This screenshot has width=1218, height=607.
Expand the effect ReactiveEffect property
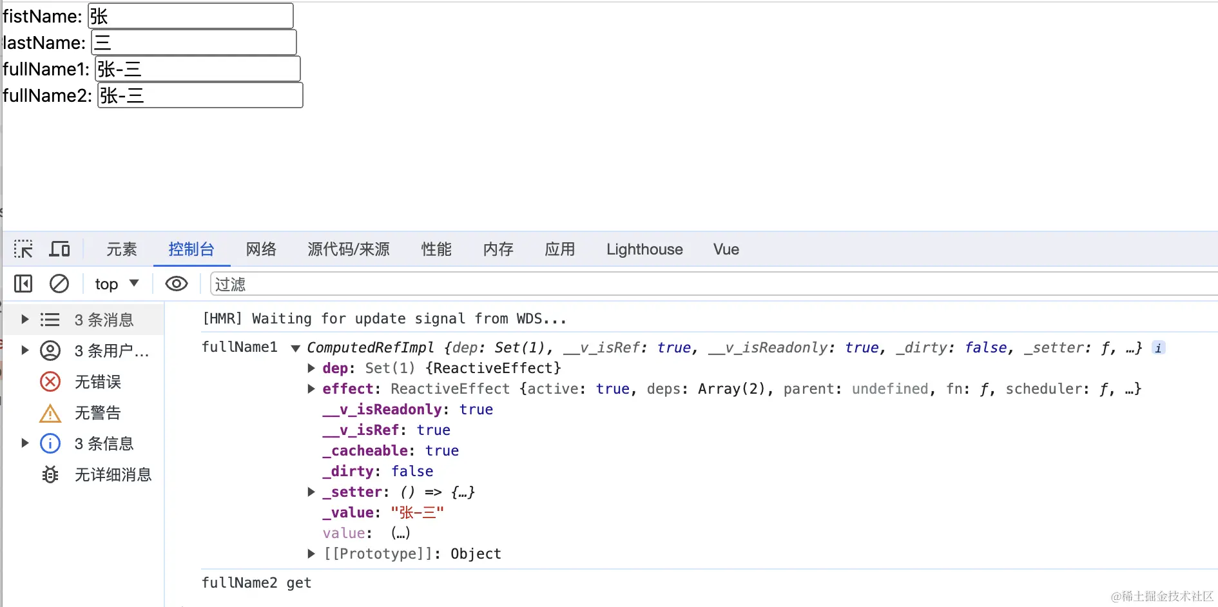(311, 389)
